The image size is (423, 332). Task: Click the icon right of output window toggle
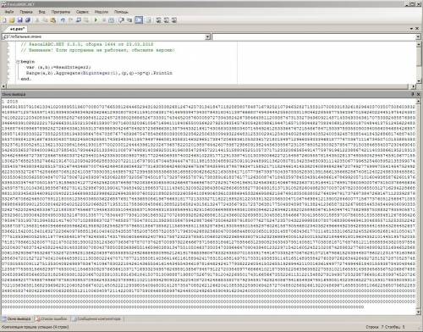(148, 20)
